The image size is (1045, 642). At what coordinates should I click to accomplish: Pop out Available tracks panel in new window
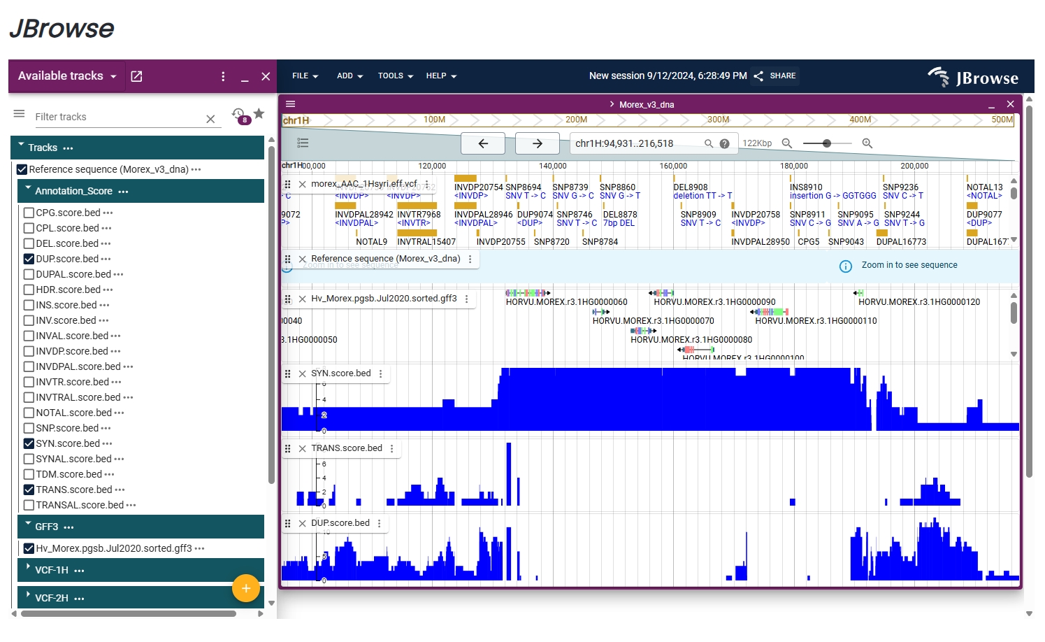coord(136,76)
